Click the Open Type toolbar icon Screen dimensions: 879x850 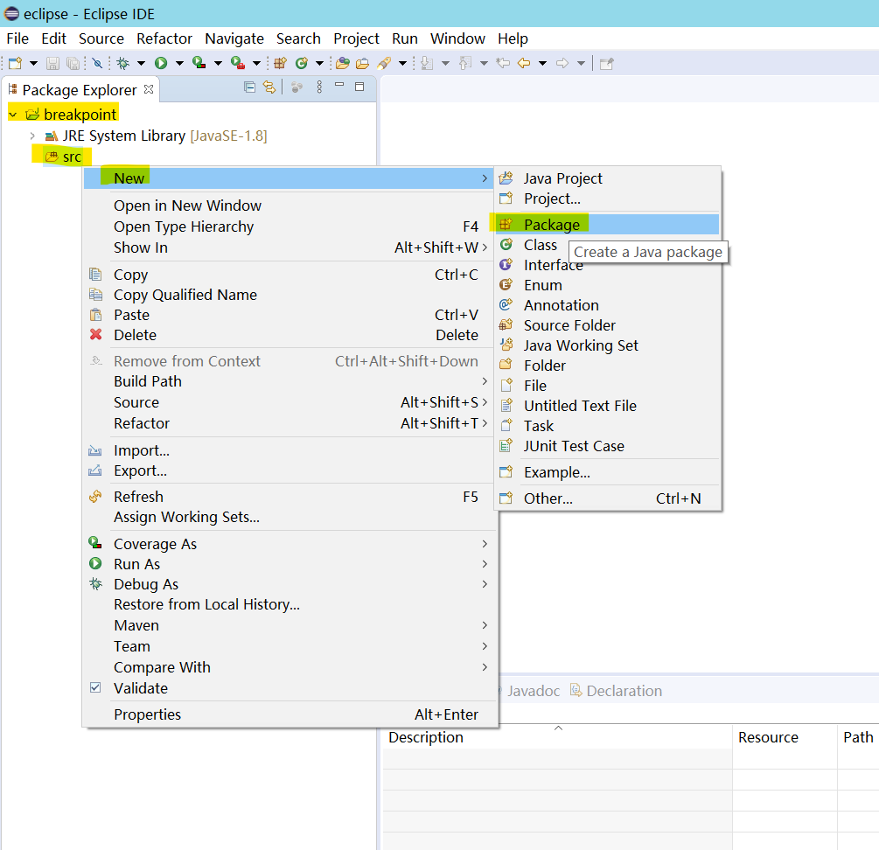(343, 63)
